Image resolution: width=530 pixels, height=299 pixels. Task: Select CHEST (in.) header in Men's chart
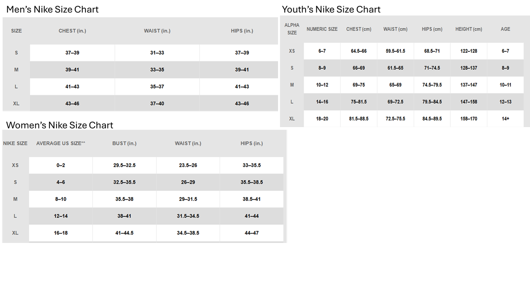(72, 31)
